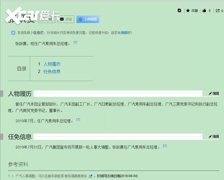Jump to 人物履历 in the table of contents
The width and height of the screenshot is (224, 180).
click(x=52, y=64)
